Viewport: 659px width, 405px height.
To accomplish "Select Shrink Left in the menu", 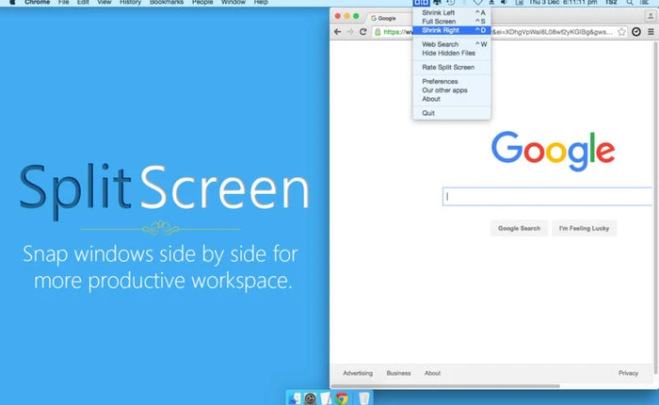I will point(438,12).
